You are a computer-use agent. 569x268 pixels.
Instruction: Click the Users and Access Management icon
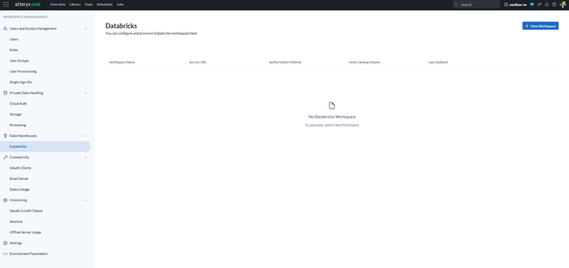click(x=5, y=29)
